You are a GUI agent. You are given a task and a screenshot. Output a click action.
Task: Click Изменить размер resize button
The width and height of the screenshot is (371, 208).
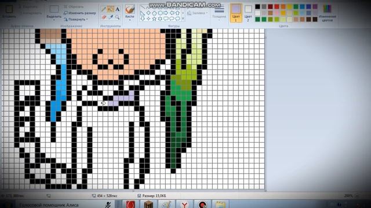tap(80, 13)
